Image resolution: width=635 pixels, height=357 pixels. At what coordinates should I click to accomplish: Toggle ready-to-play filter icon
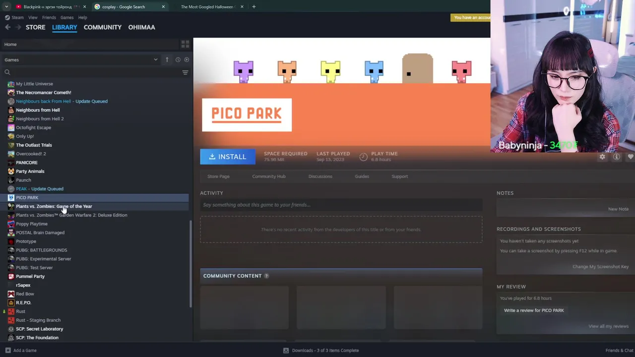click(x=187, y=59)
